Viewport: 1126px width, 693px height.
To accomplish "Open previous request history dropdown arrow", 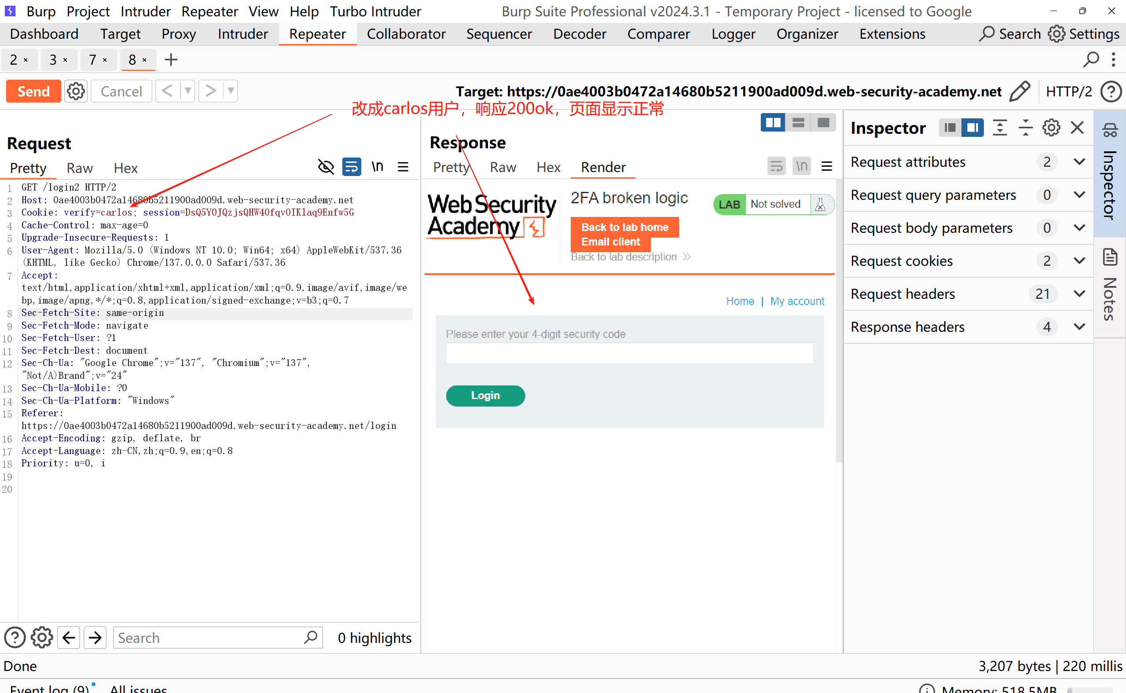I will (187, 91).
